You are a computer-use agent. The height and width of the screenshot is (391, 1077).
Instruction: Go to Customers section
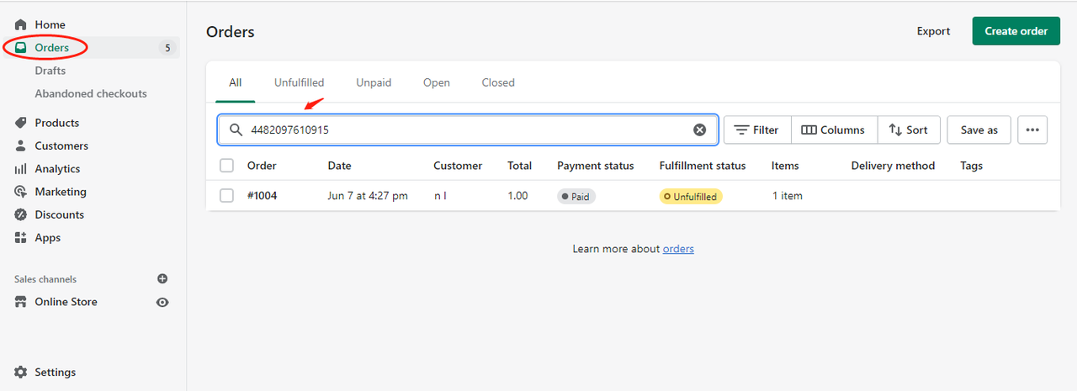coord(61,145)
